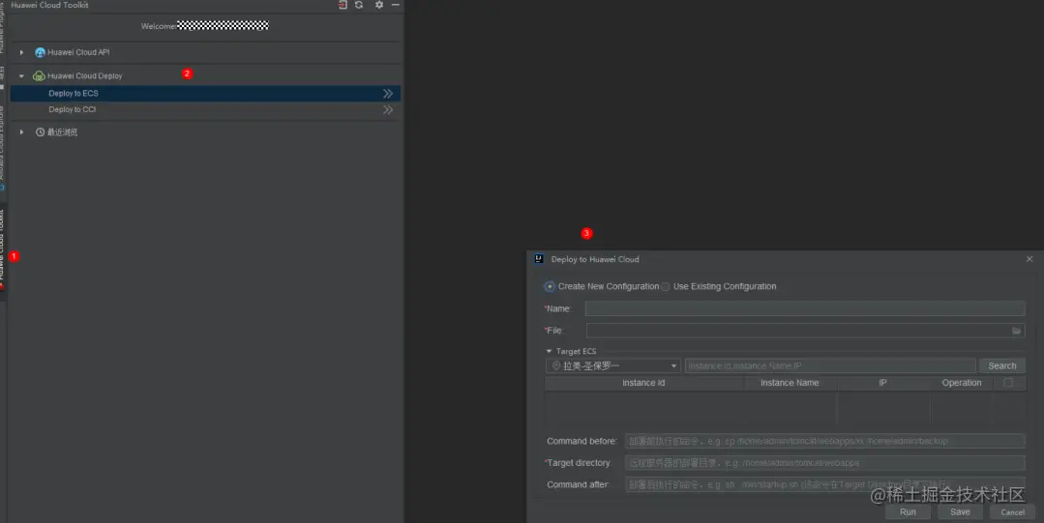Viewport: 1044px width, 523px height.
Task: Focus the Command after input field
Action: (x=825, y=485)
